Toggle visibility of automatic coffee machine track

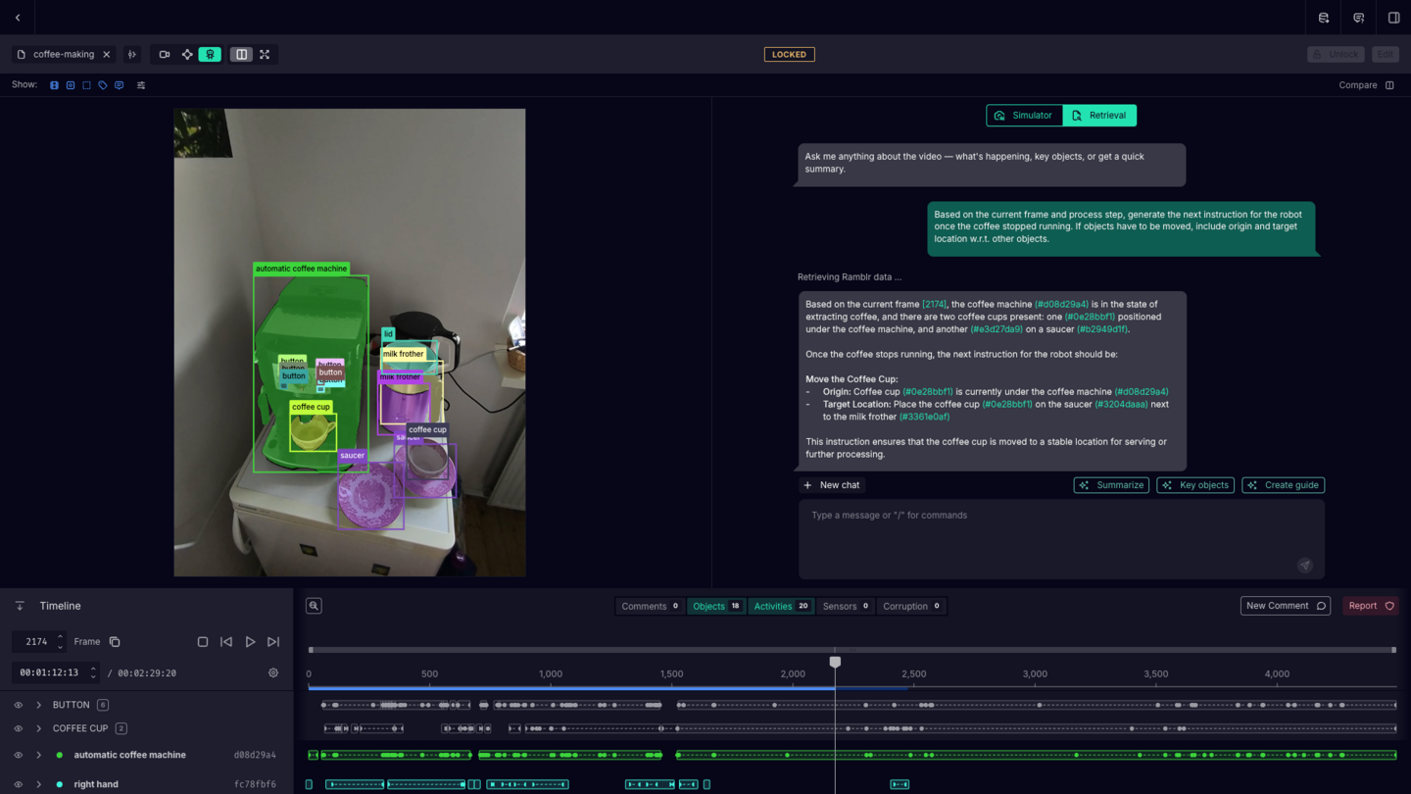18,755
